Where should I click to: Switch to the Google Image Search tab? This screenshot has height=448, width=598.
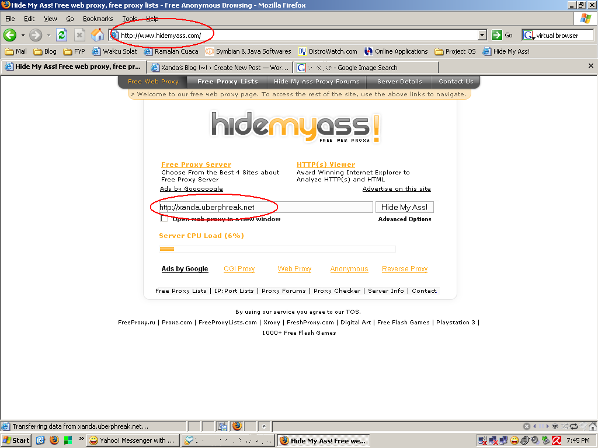coord(366,68)
